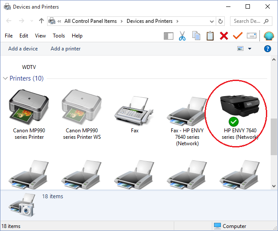Open the recent locations dropdown arrow
278x231 pixels.
[32, 21]
